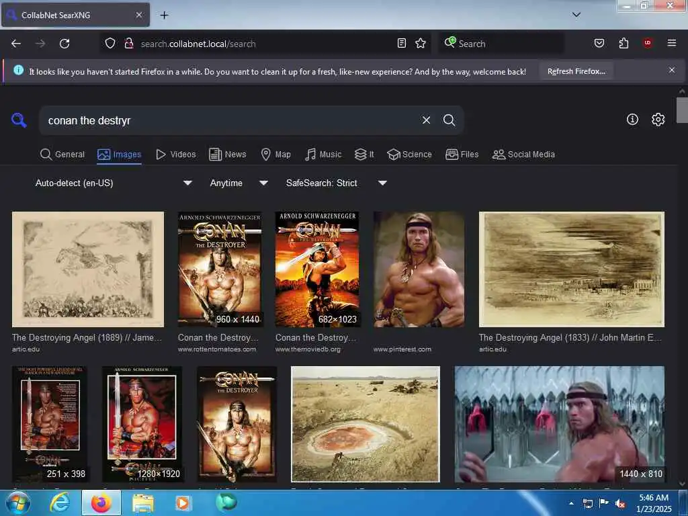688x516 pixels.
Task: Select the Images category tab
Action: 120,155
